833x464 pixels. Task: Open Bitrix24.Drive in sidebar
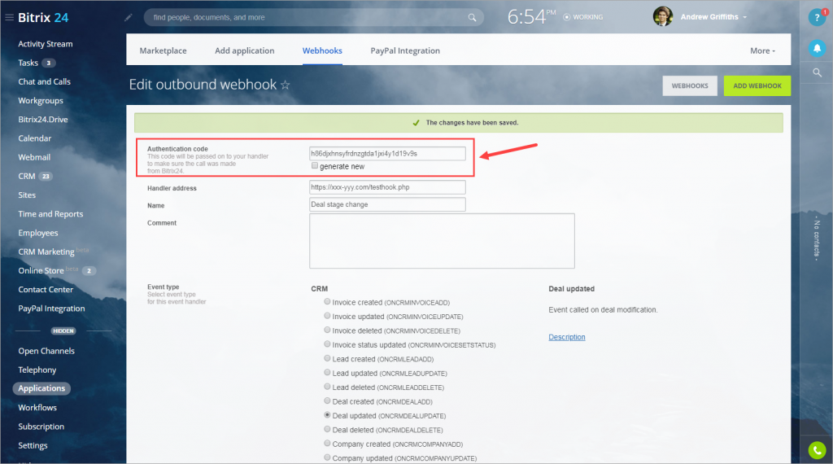point(43,120)
